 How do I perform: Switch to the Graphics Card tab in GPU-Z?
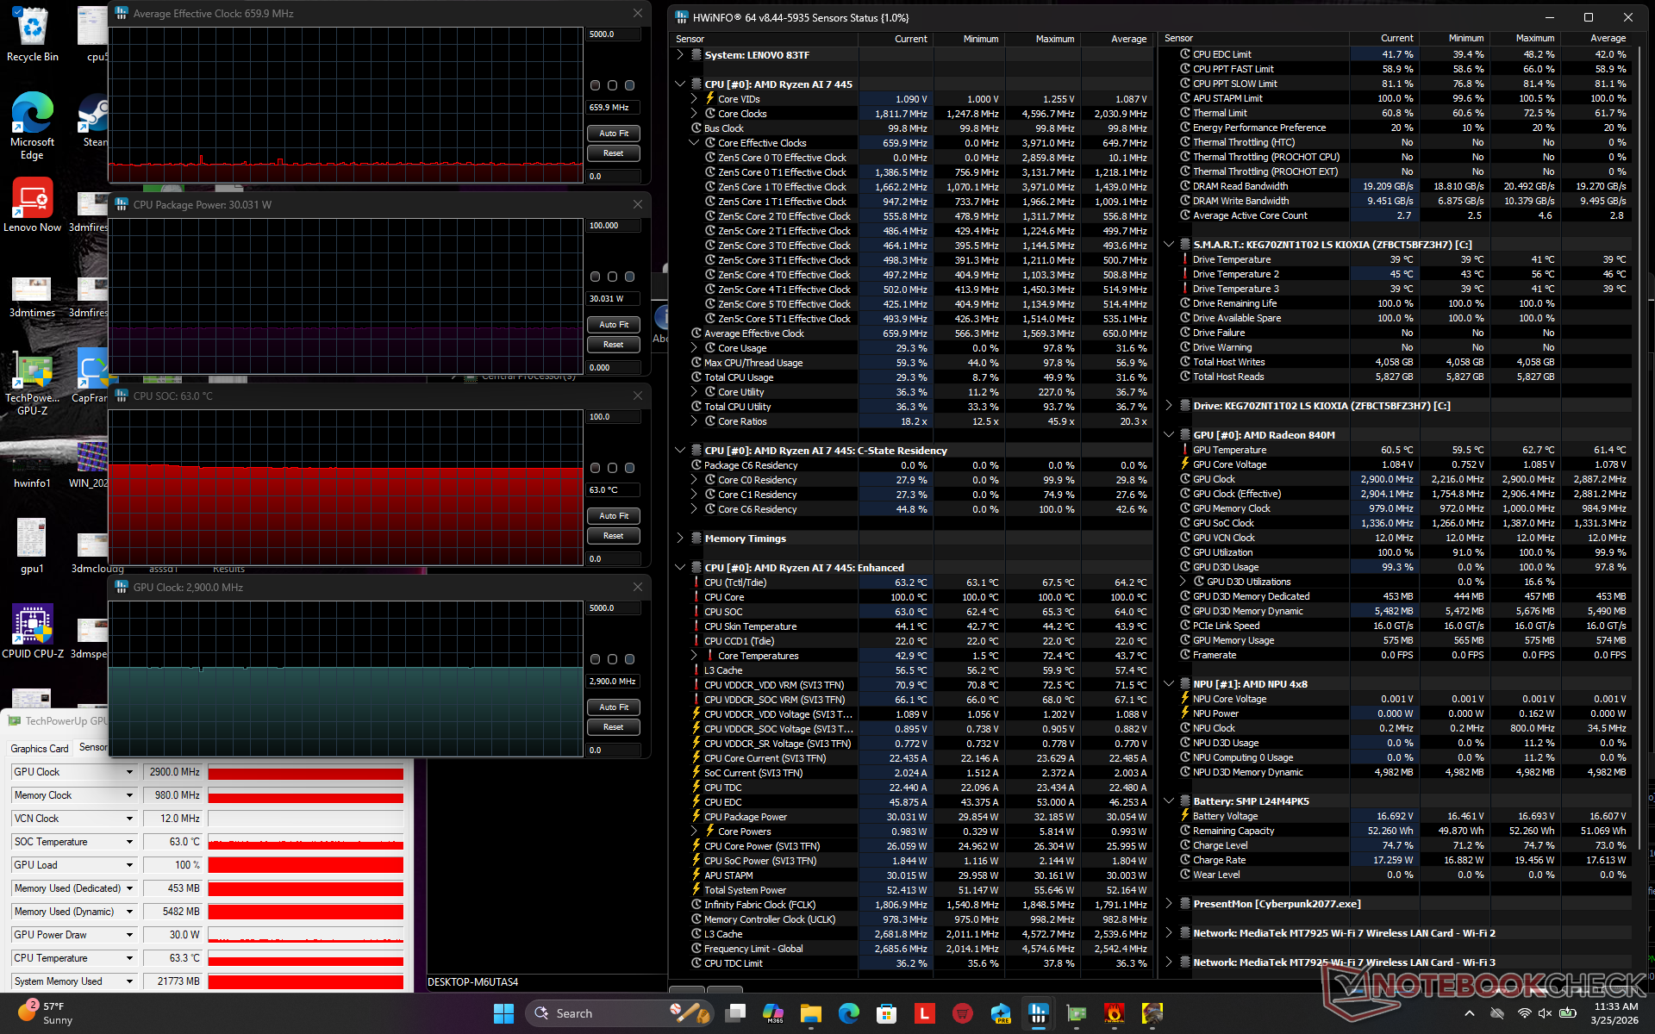click(x=40, y=748)
